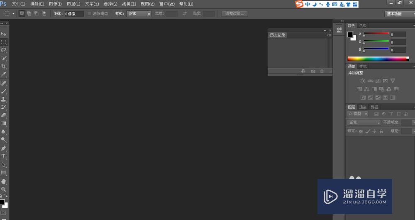Image resolution: width=415 pixels, height=220 pixels.
Task: Select the Quick Selection tool
Action: click(3, 58)
